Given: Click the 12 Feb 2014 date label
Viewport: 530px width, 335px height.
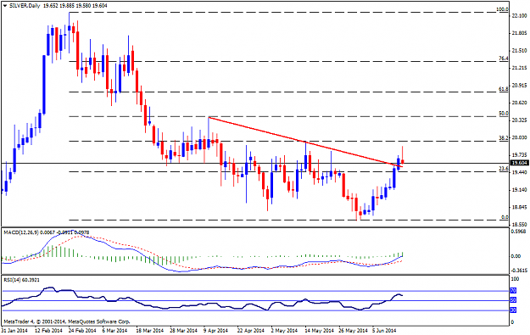Looking at the screenshot, I should (x=48, y=330).
